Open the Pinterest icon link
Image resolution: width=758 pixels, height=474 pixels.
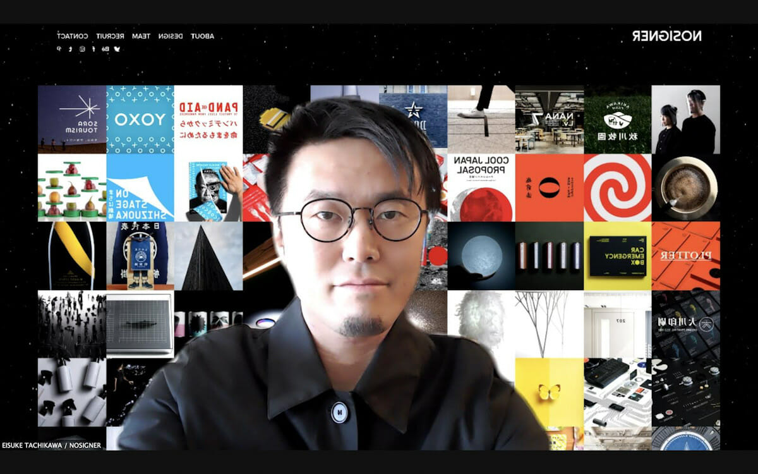click(x=59, y=49)
